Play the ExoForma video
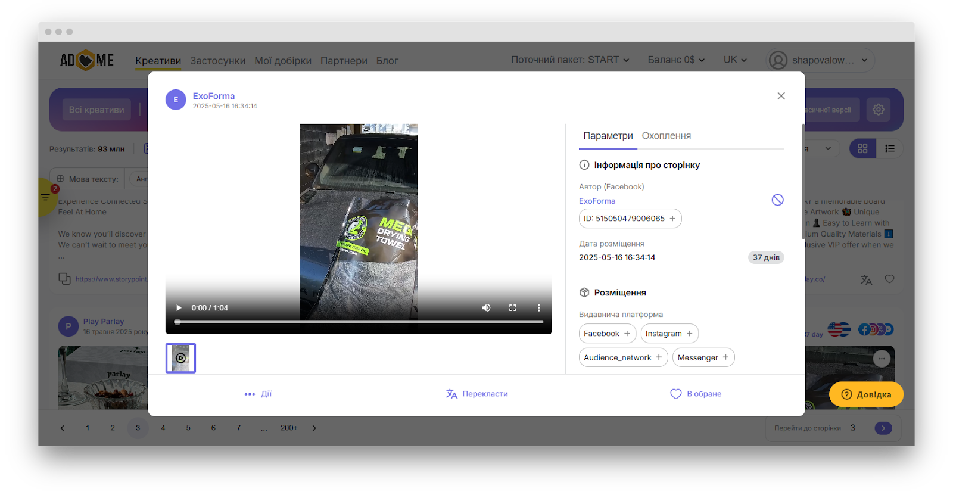This screenshot has height=501, width=953. click(x=179, y=308)
